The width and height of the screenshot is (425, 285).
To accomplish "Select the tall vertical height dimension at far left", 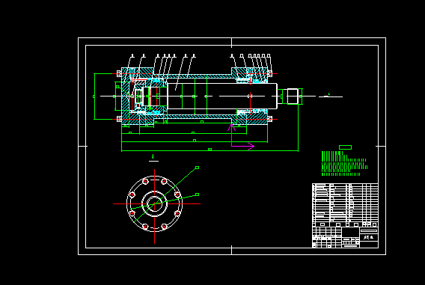I will [x=94, y=96].
